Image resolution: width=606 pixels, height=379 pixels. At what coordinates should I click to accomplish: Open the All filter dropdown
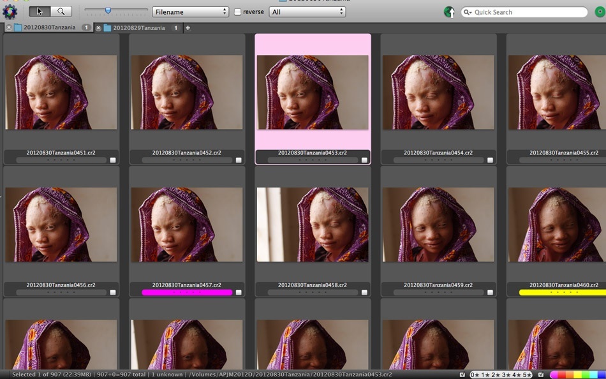[307, 12]
